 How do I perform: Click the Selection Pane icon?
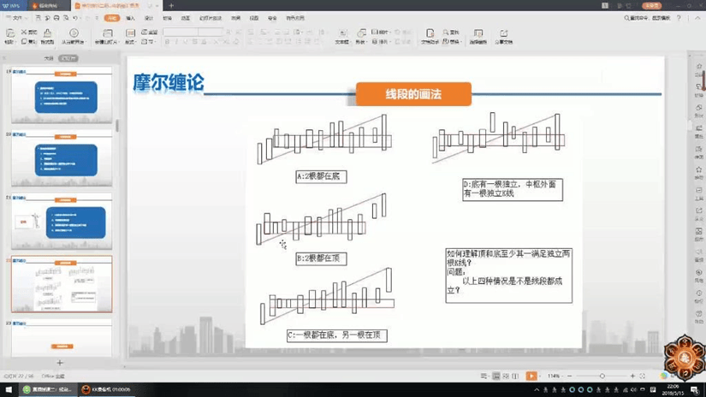pos(478,34)
